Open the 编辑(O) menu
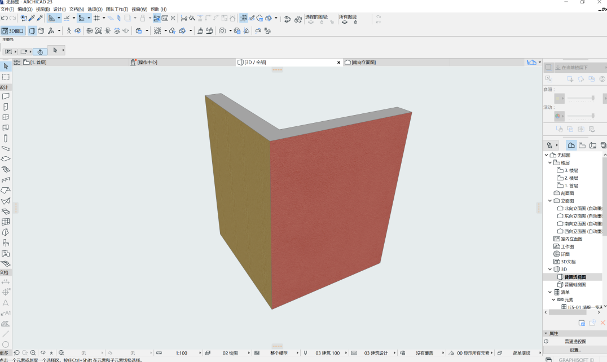This screenshot has width=607, height=362. (25, 9)
